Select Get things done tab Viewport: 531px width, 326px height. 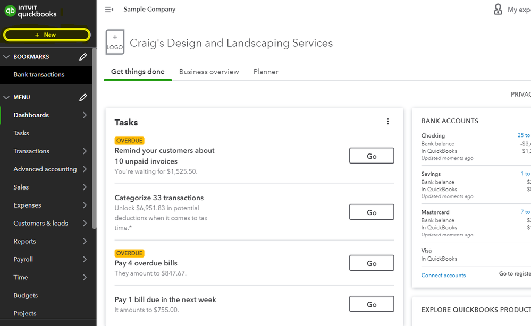point(138,72)
